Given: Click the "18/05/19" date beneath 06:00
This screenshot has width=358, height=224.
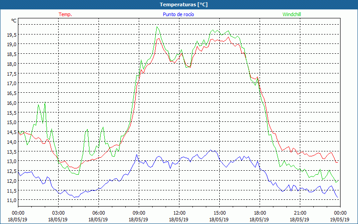Looking at the screenshot, I should pos(98,220).
